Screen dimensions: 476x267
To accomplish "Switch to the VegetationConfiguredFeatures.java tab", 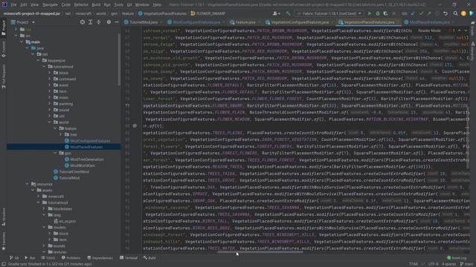I will (300, 22).
